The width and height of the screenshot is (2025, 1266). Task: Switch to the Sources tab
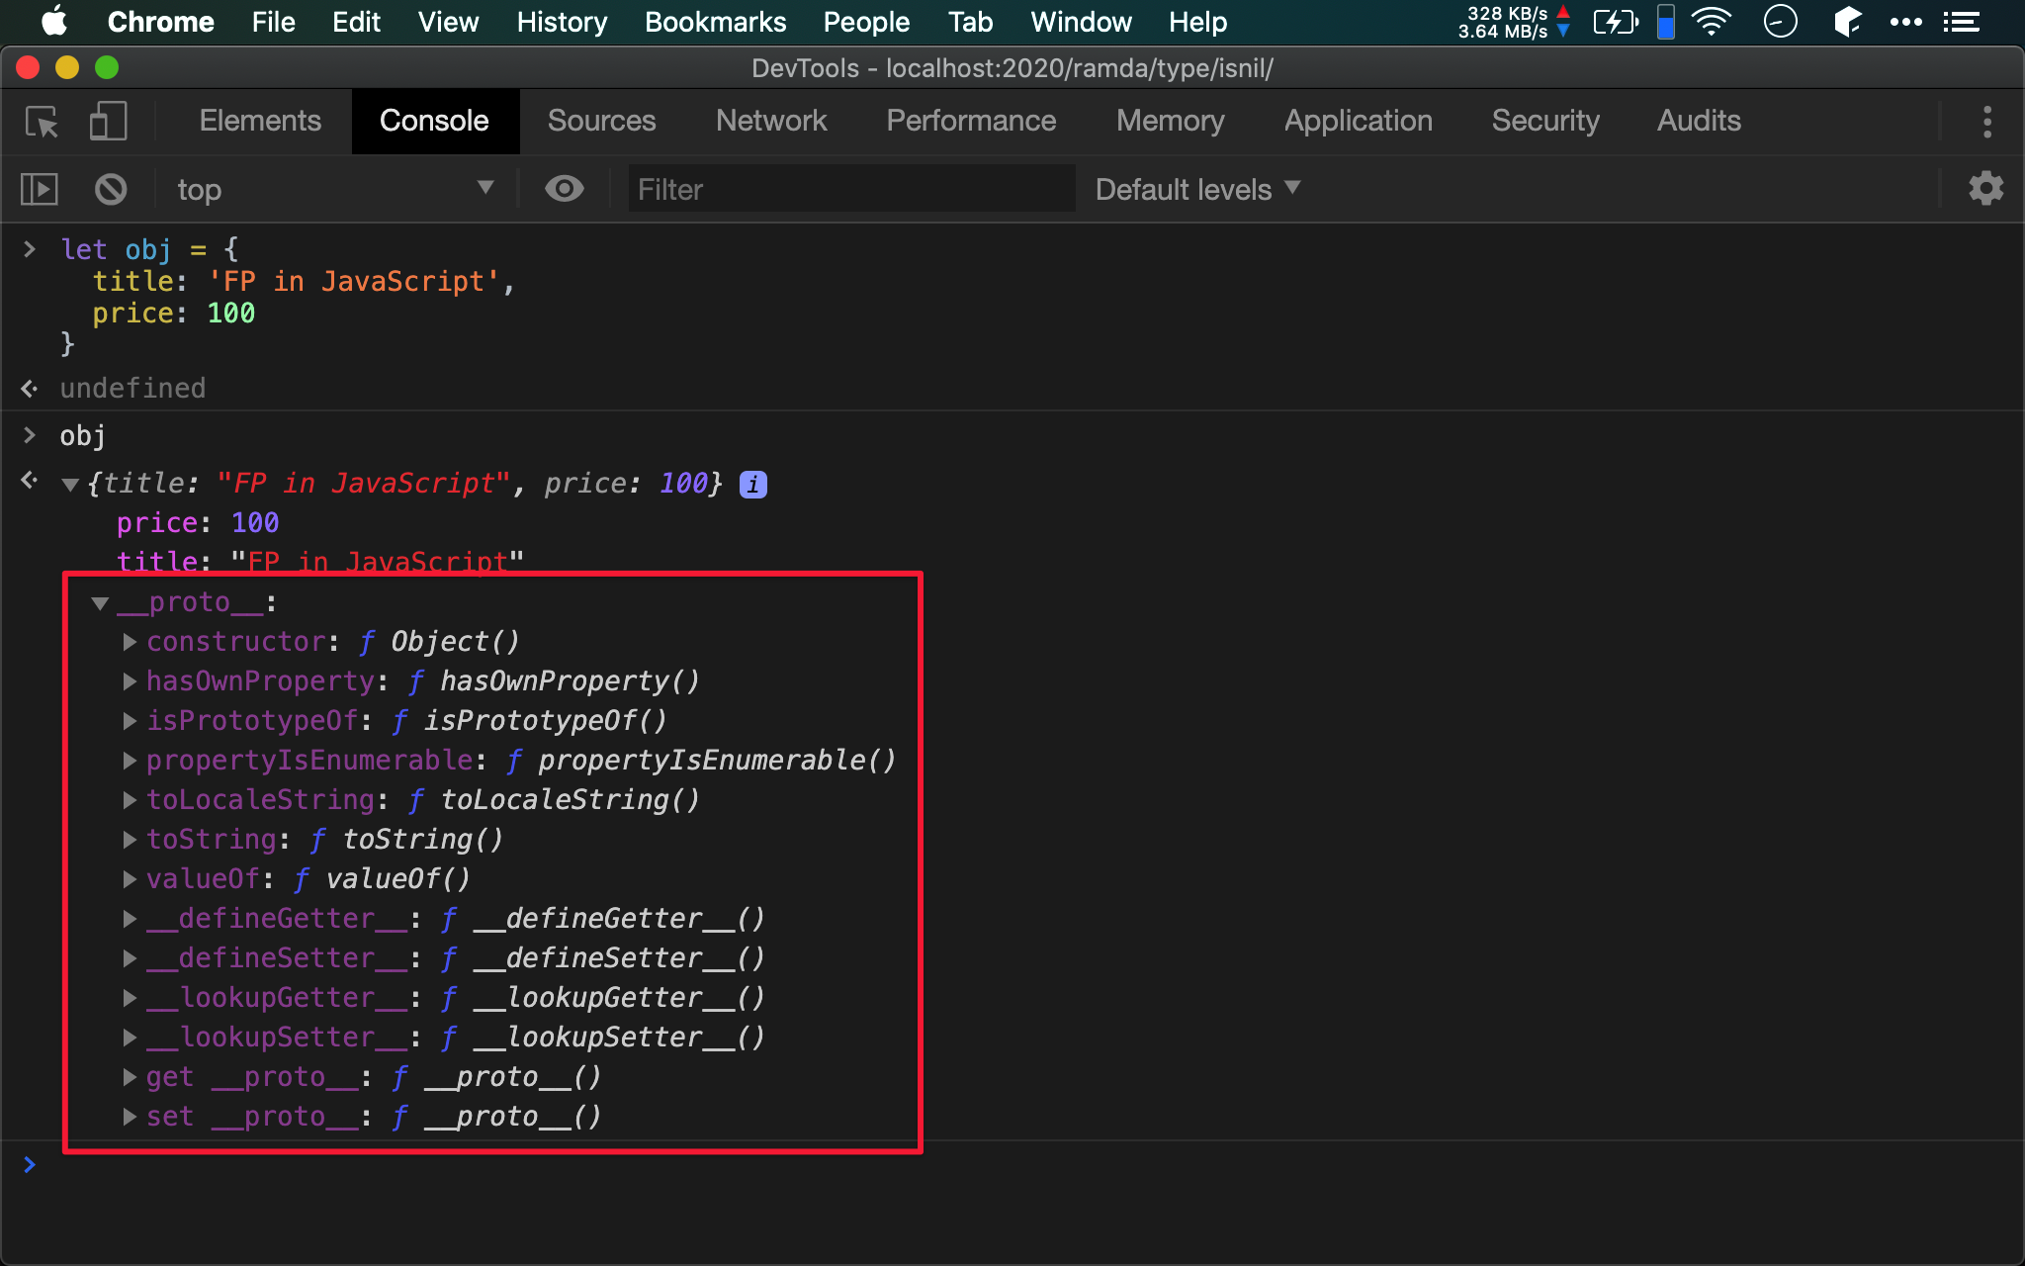point(601,121)
